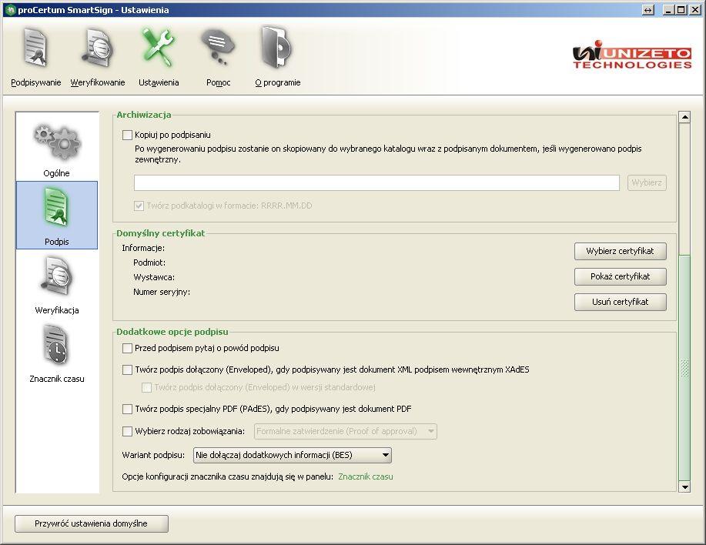706x545 pixels.
Task: Click the Numer seryjny: label
Action: coord(162,292)
